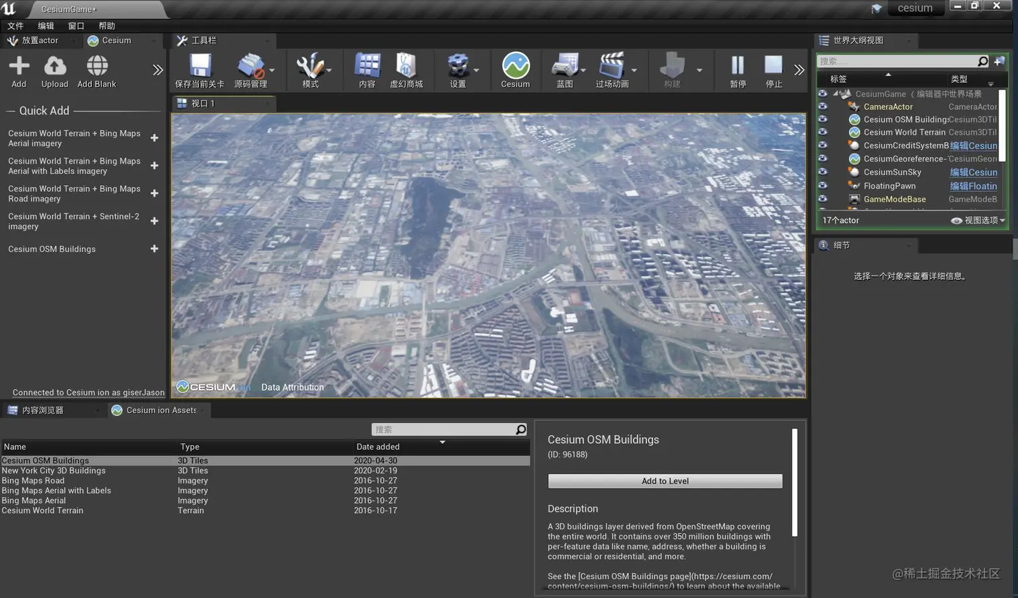Open the 内容 content icon

367,65
